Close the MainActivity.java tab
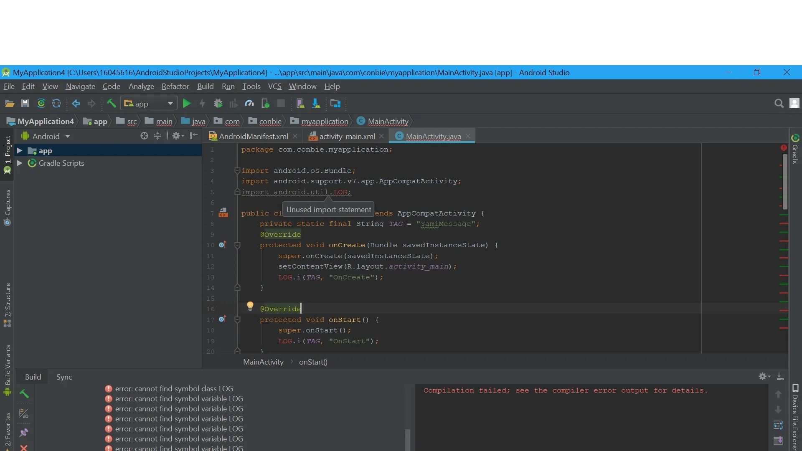The height and width of the screenshot is (451, 802). click(468, 136)
